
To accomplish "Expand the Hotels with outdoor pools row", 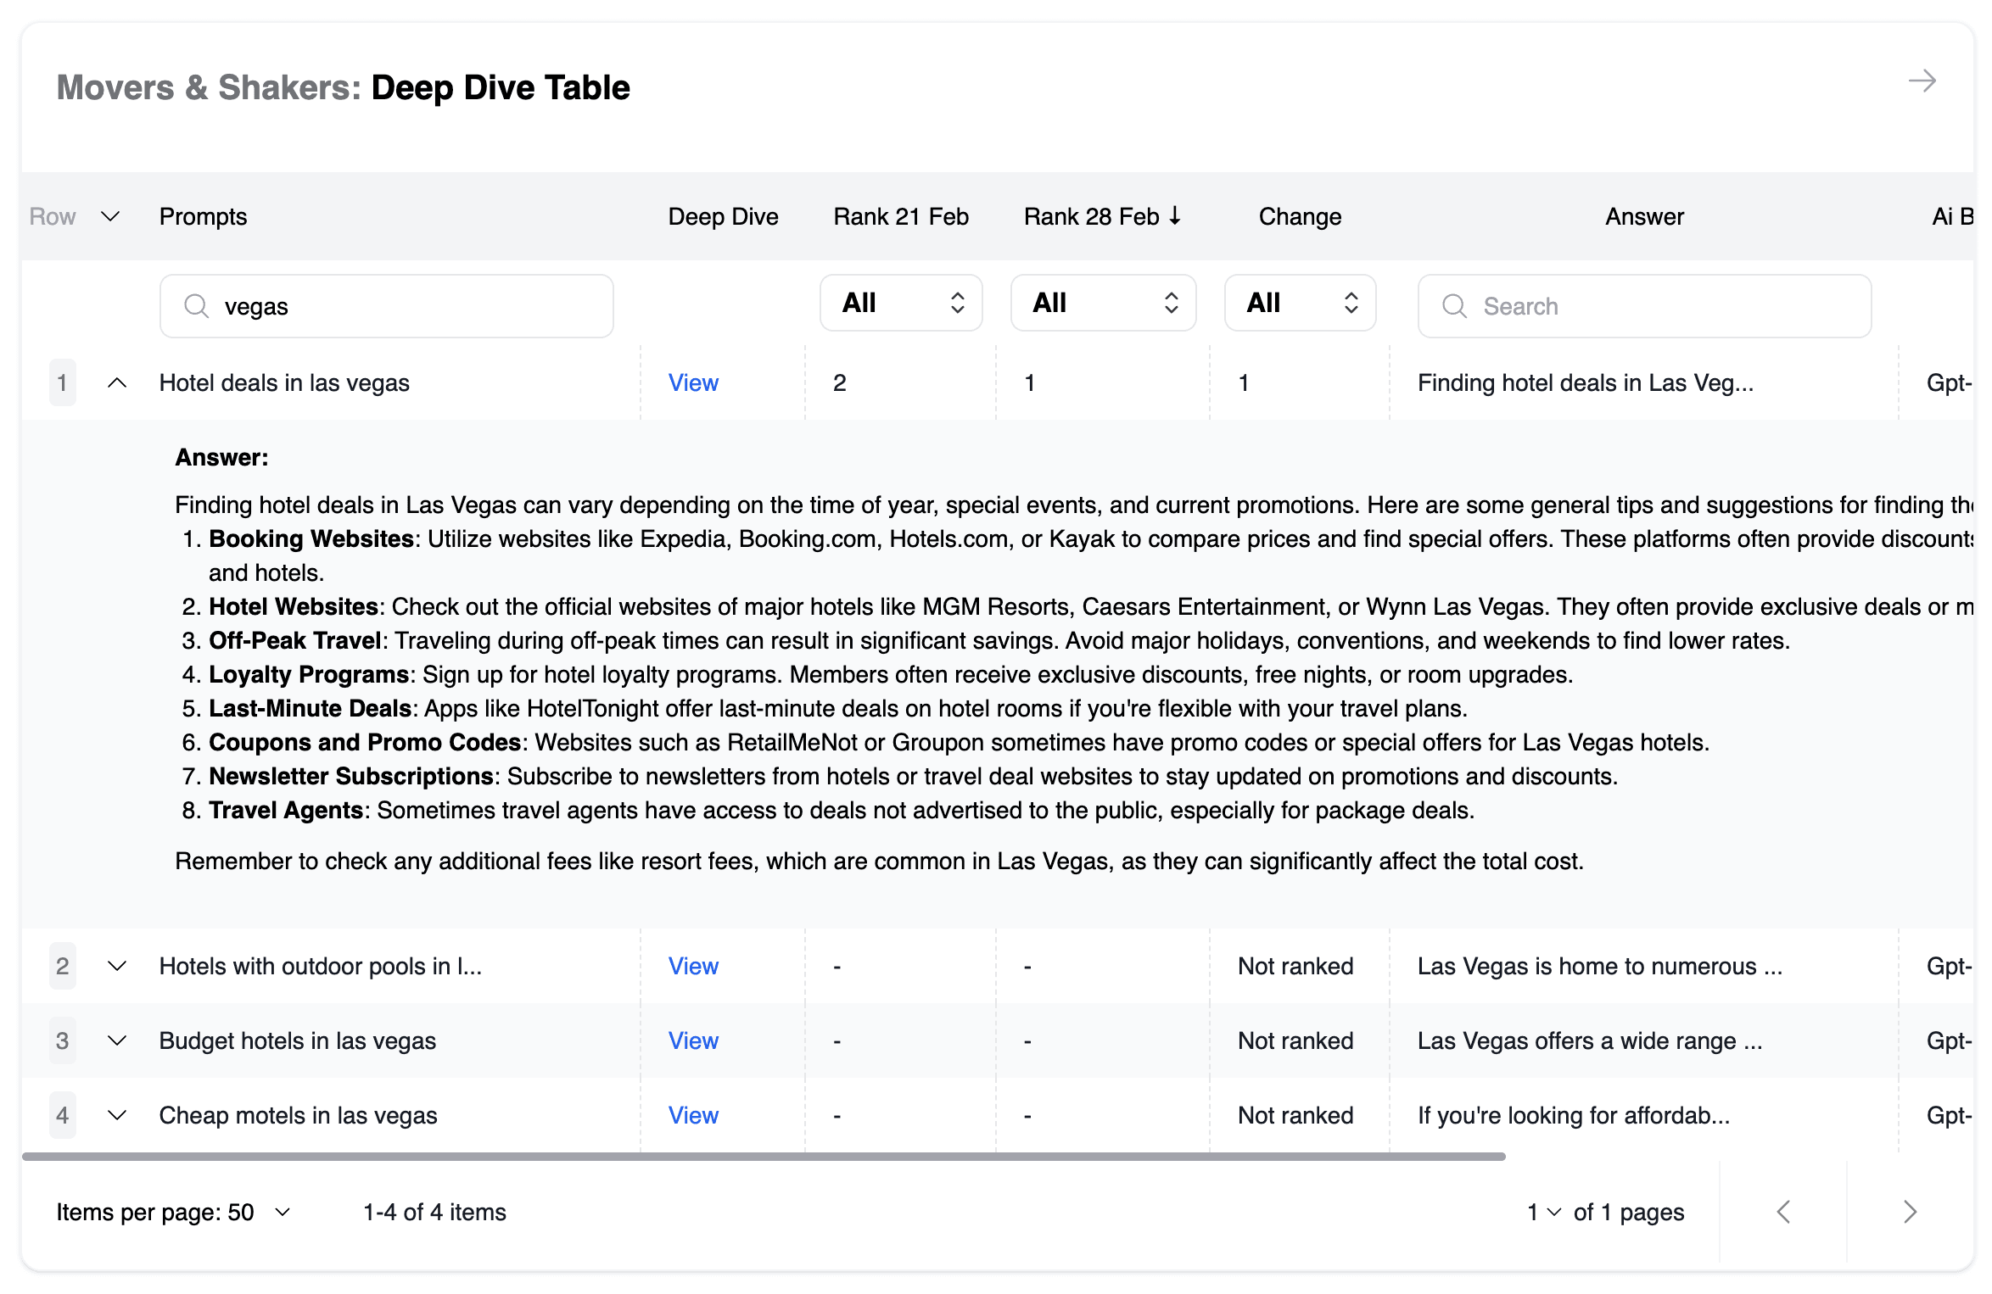I will click(117, 966).
